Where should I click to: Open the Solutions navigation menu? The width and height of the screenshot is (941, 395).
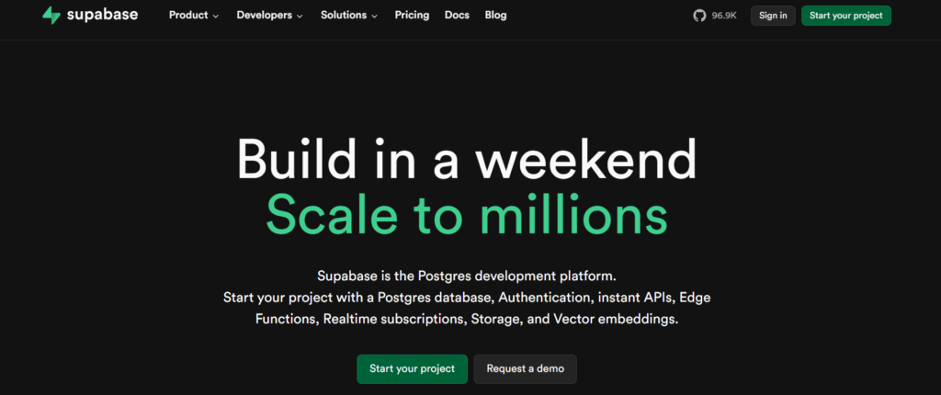tap(343, 16)
